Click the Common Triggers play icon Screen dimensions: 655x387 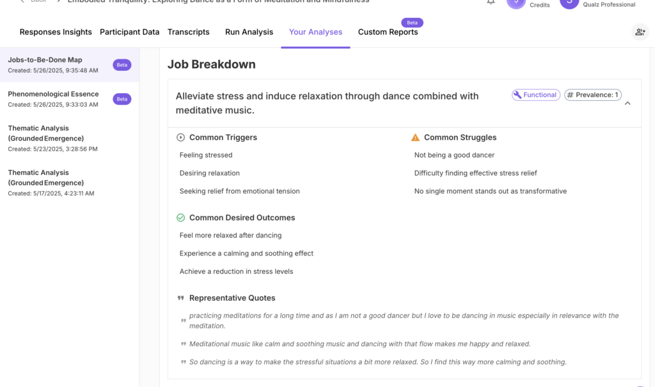point(180,137)
